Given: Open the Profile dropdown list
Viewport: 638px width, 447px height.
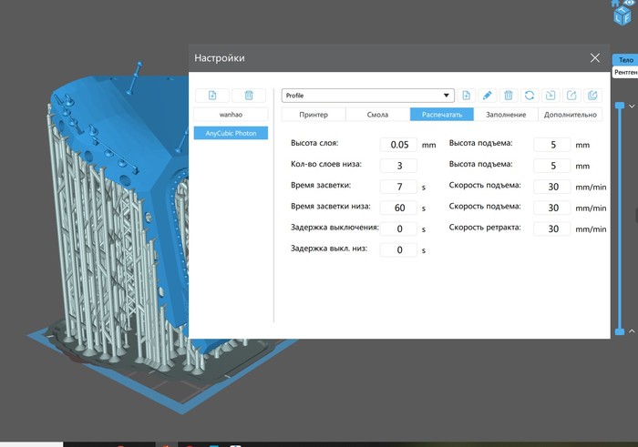Looking at the screenshot, I should pos(447,96).
